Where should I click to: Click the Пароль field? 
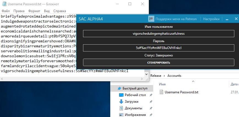point(158,48)
